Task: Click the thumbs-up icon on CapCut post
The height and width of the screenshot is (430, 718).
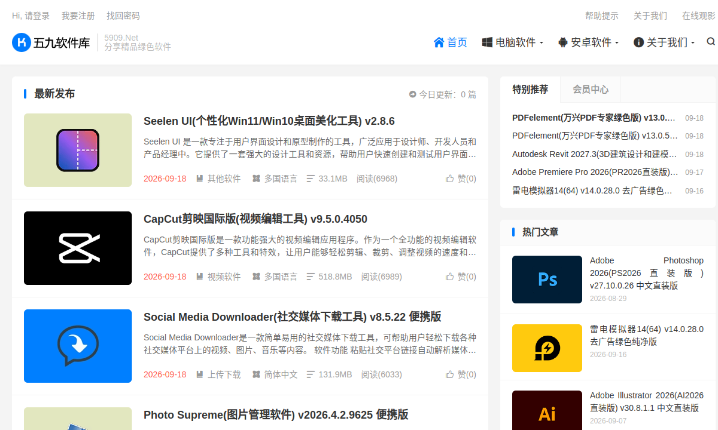Action: point(449,277)
